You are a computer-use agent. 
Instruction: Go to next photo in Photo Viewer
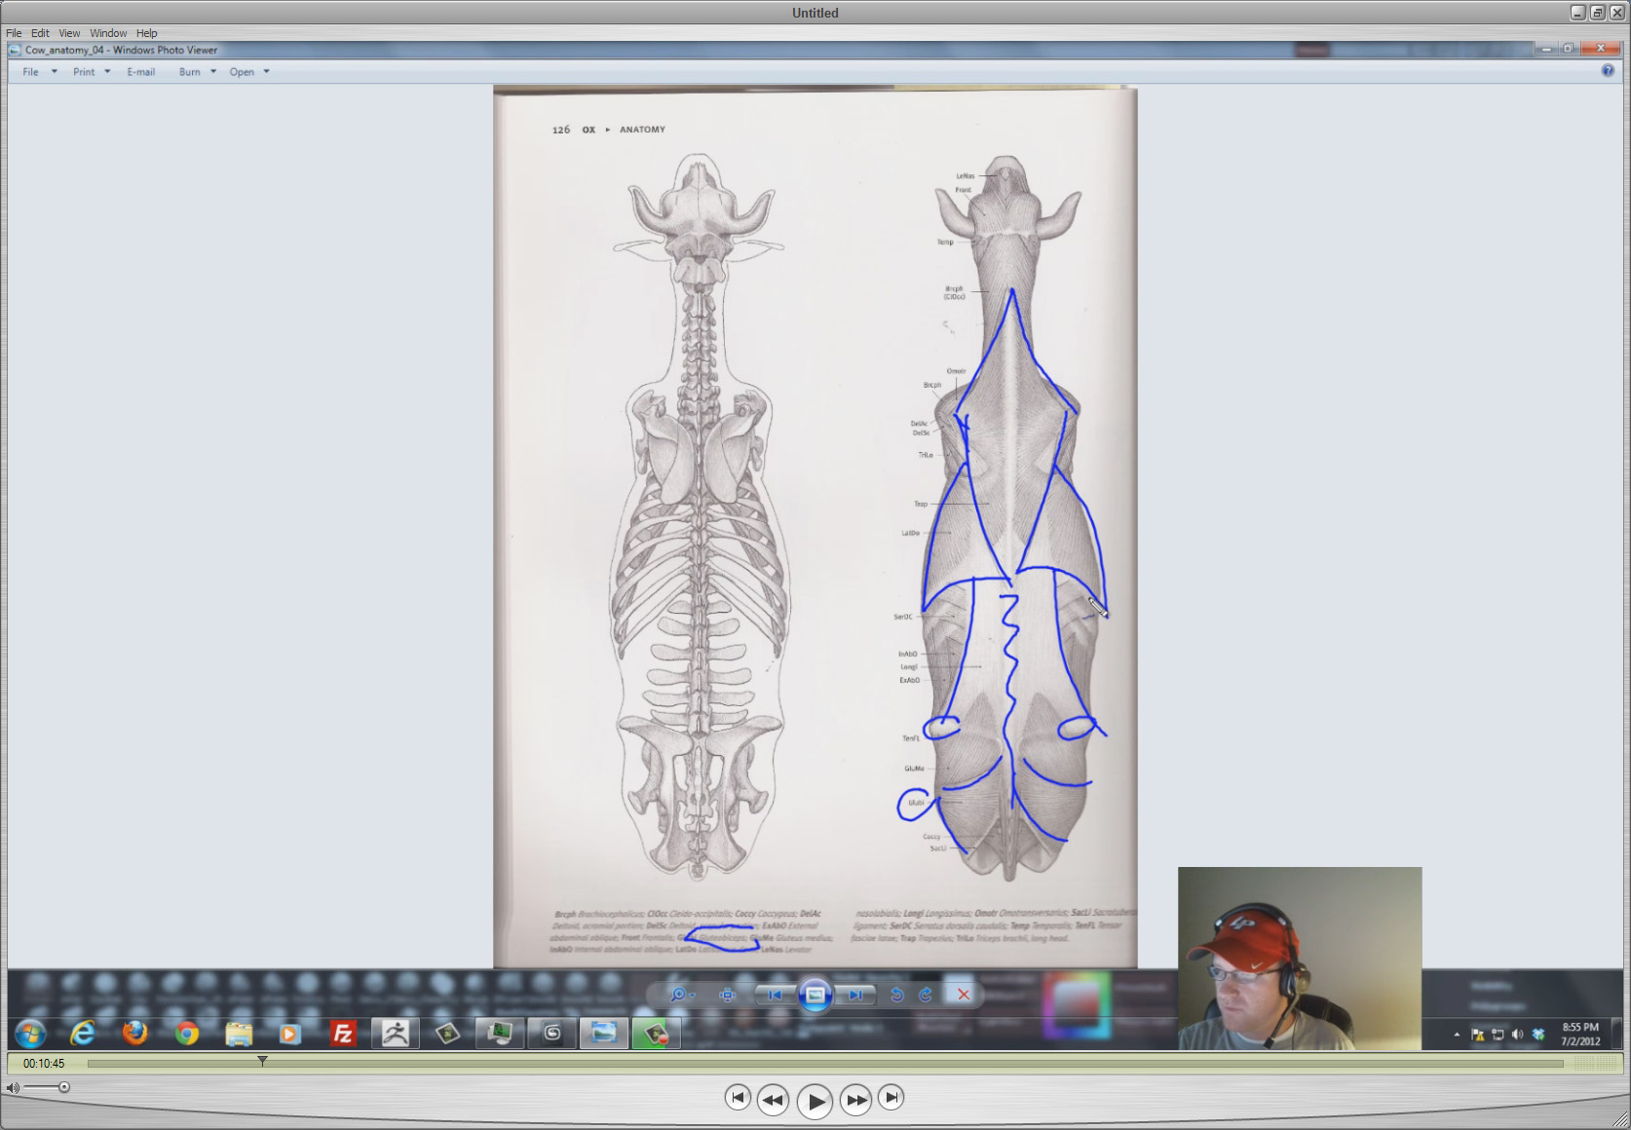(854, 995)
